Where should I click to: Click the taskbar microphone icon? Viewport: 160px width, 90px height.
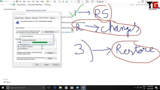(x=43, y=88)
